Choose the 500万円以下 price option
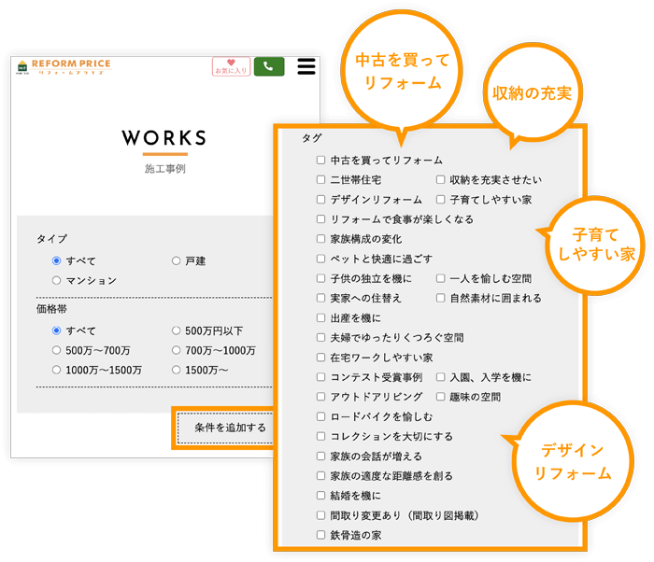 177,330
